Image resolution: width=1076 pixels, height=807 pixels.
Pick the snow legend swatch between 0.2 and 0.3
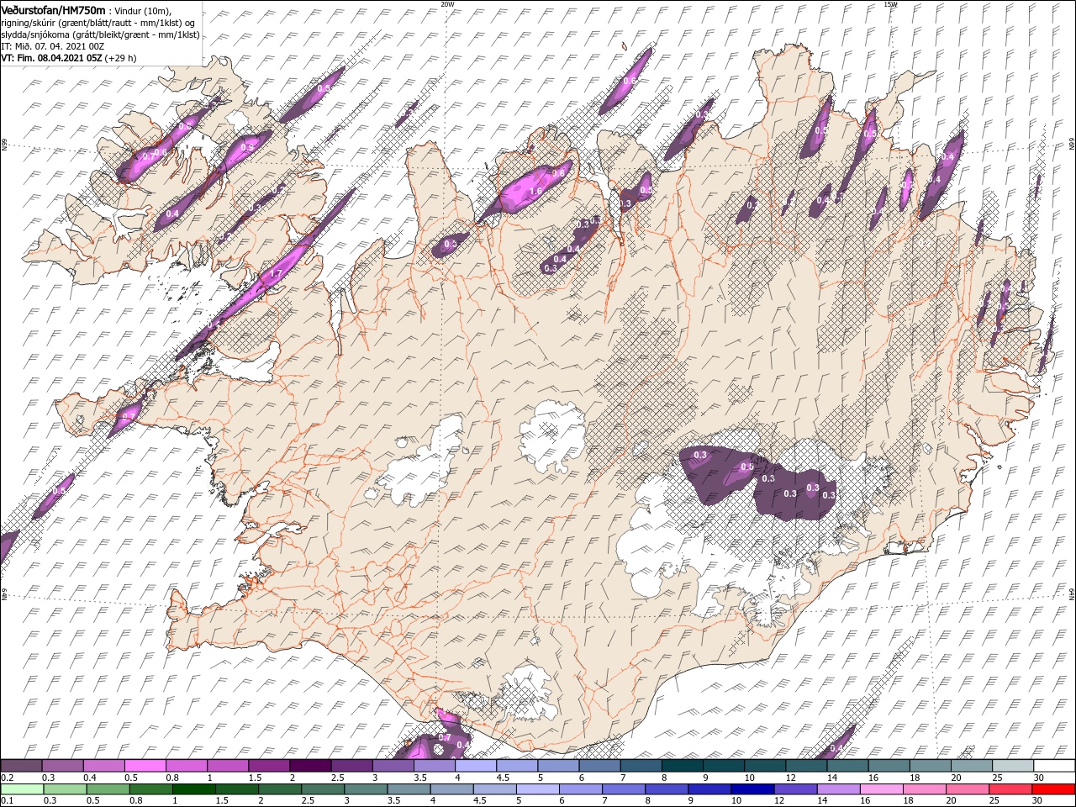point(22,766)
